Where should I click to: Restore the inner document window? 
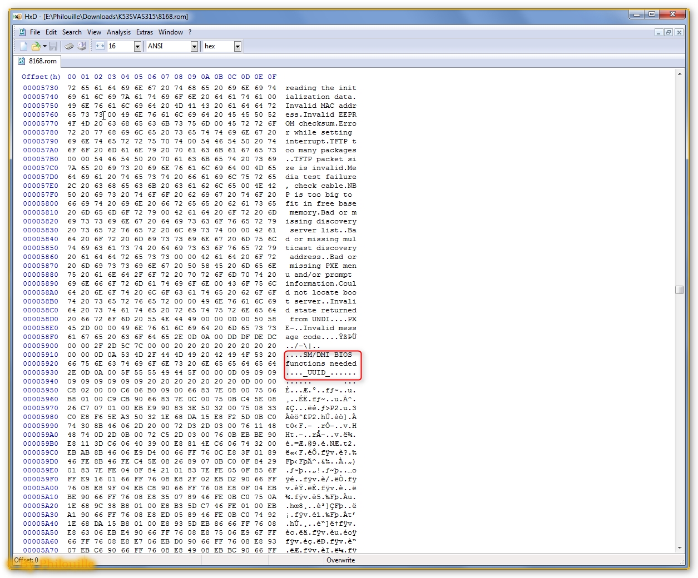pyautogui.click(x=669, y=32)
